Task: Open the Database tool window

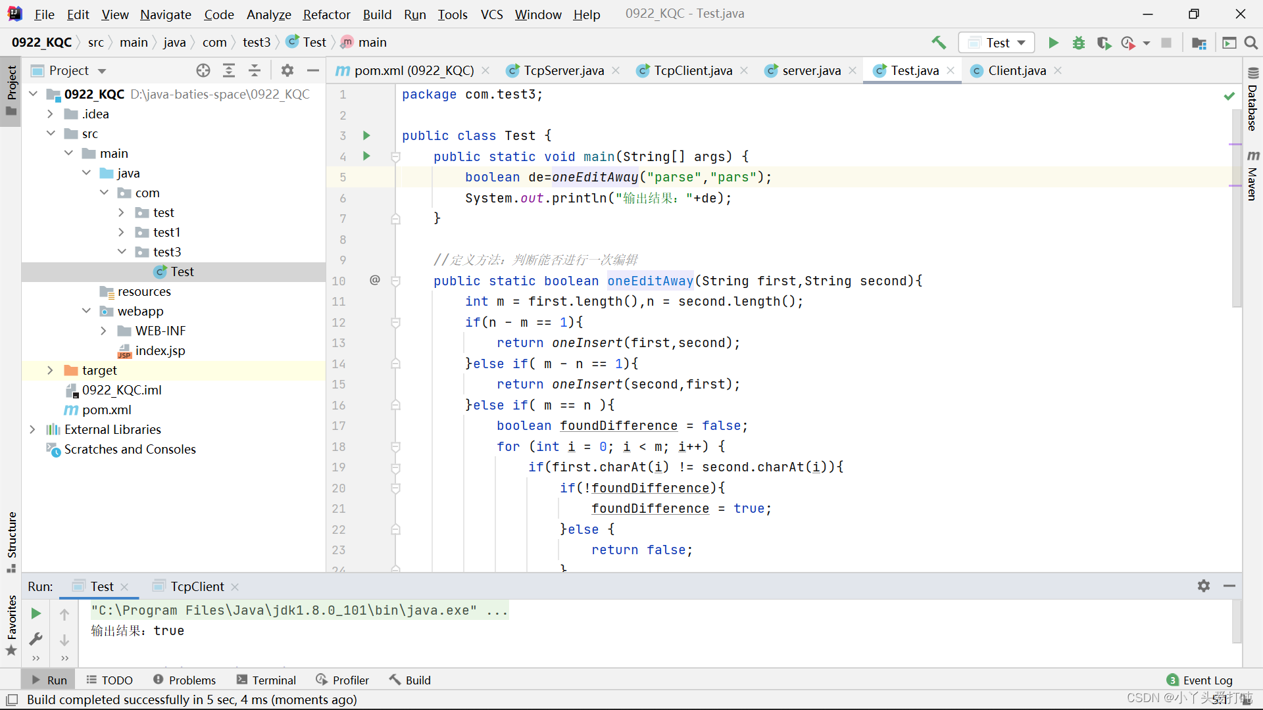Action: click(x=1252, y=101)
